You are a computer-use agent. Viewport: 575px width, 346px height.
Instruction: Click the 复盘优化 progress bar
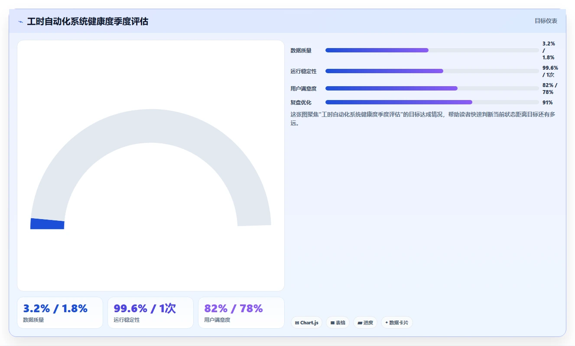pos(432,102)
